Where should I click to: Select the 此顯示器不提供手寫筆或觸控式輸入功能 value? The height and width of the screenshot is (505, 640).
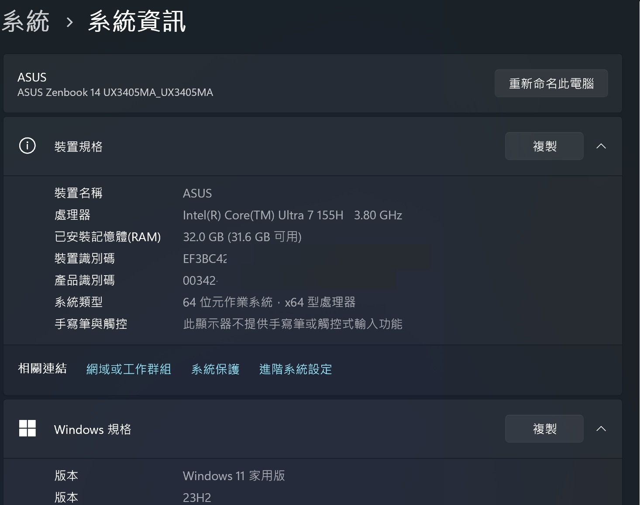click(x=292, y=324)
